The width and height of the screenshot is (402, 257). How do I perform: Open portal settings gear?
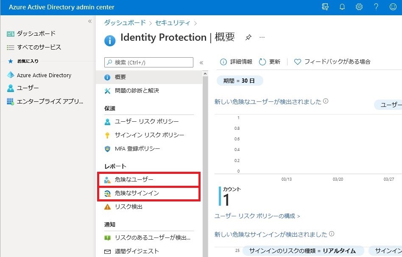coord(359,7)
